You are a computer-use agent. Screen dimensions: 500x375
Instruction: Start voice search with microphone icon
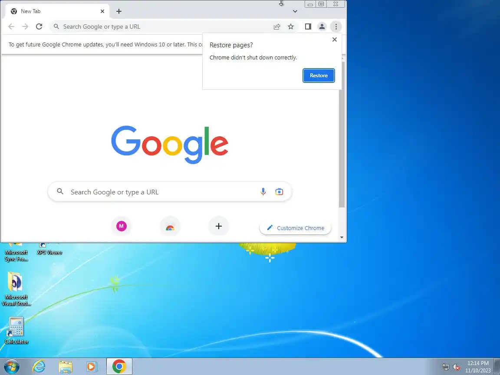pos(263,192)
